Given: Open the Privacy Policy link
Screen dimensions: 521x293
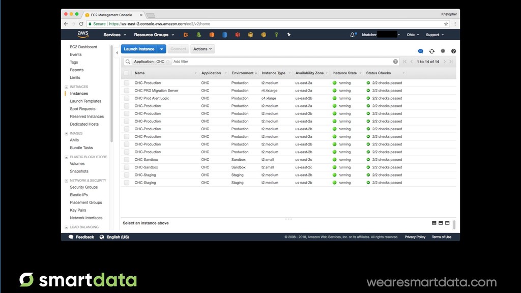Looking at the screenshot, I should [415, 237].
